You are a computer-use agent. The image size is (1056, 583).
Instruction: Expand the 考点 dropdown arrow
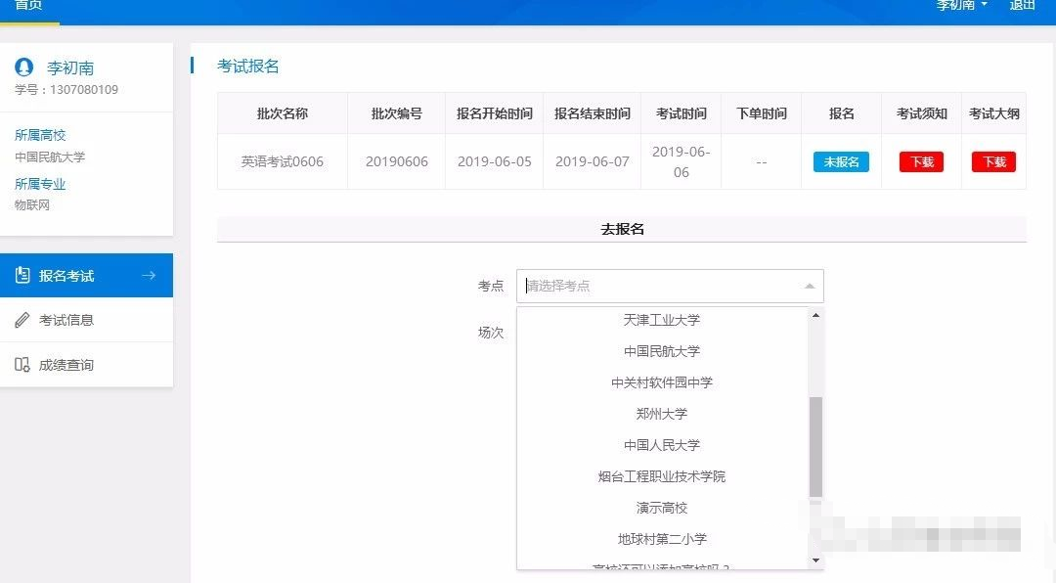pos(809,287)
